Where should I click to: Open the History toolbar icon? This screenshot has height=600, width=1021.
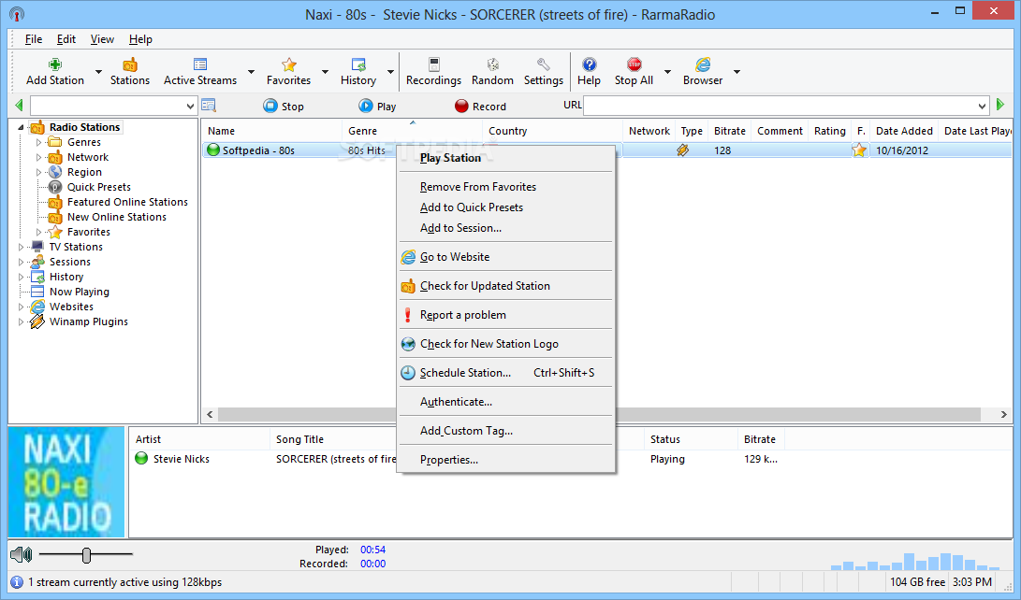coord(358,64)
